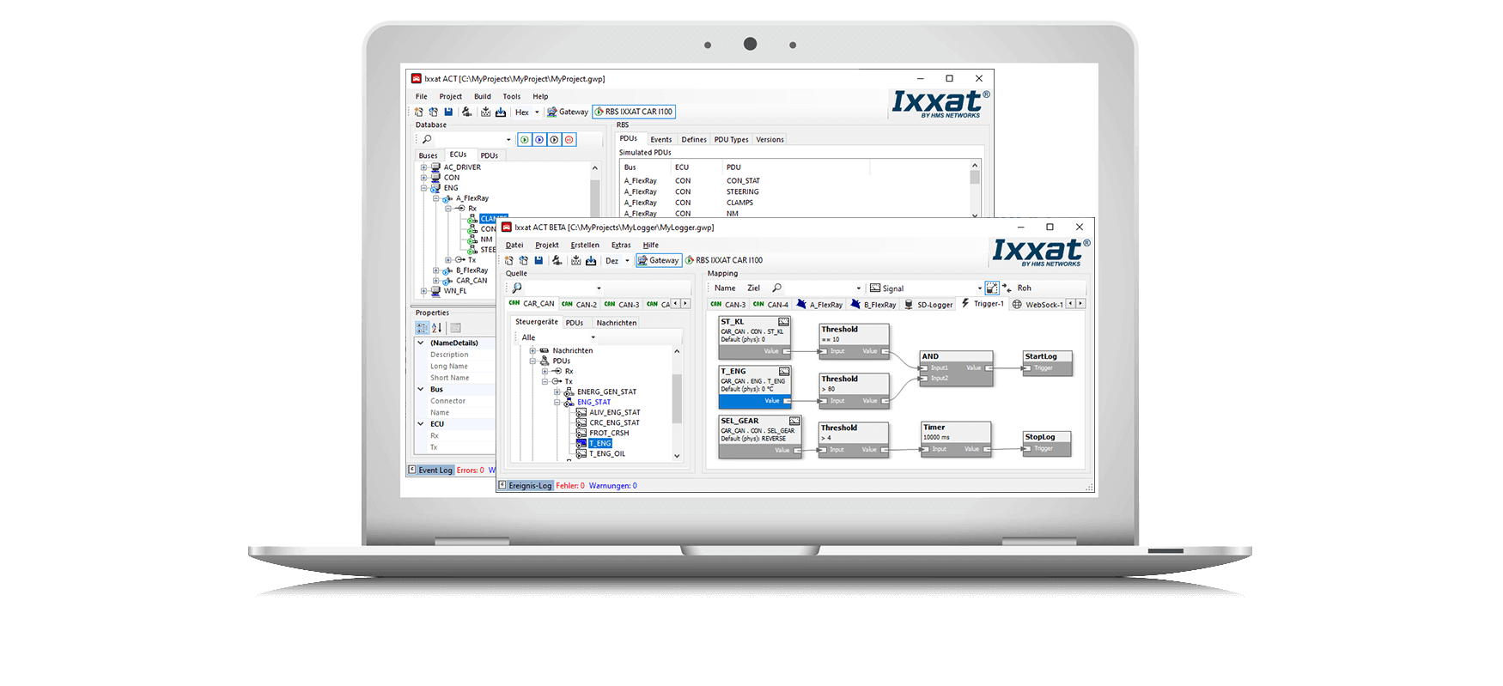This screenshot has width=1503, height=686.
Task: Select the FROT_CRSH signal in the tree
Action: (609, 433)
